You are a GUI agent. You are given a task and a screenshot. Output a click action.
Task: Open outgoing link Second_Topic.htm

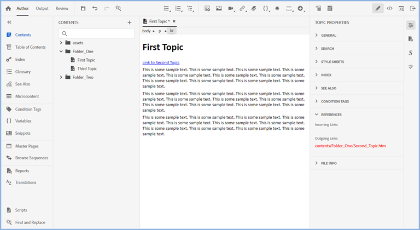coord(351,146)
